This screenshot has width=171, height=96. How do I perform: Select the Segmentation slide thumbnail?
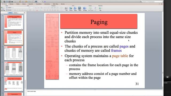coord(14,94)
